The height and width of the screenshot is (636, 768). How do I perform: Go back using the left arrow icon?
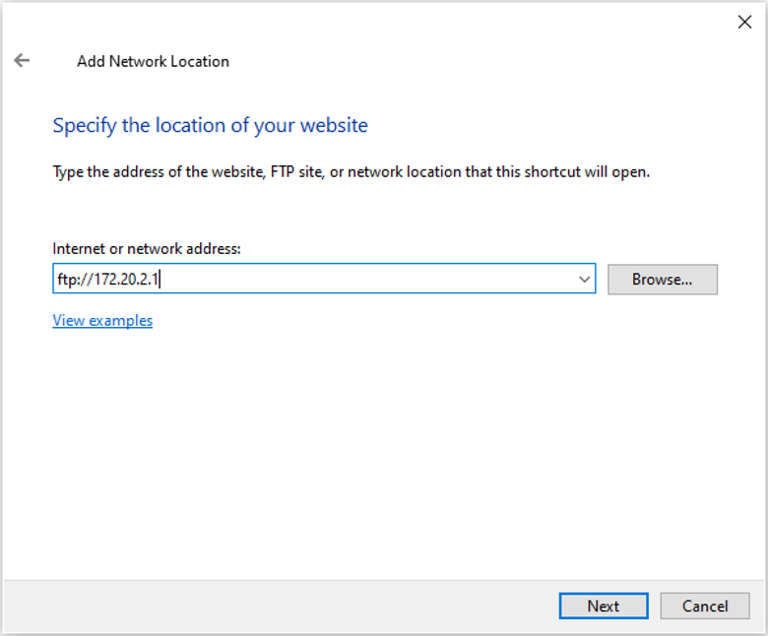point(22,61)
